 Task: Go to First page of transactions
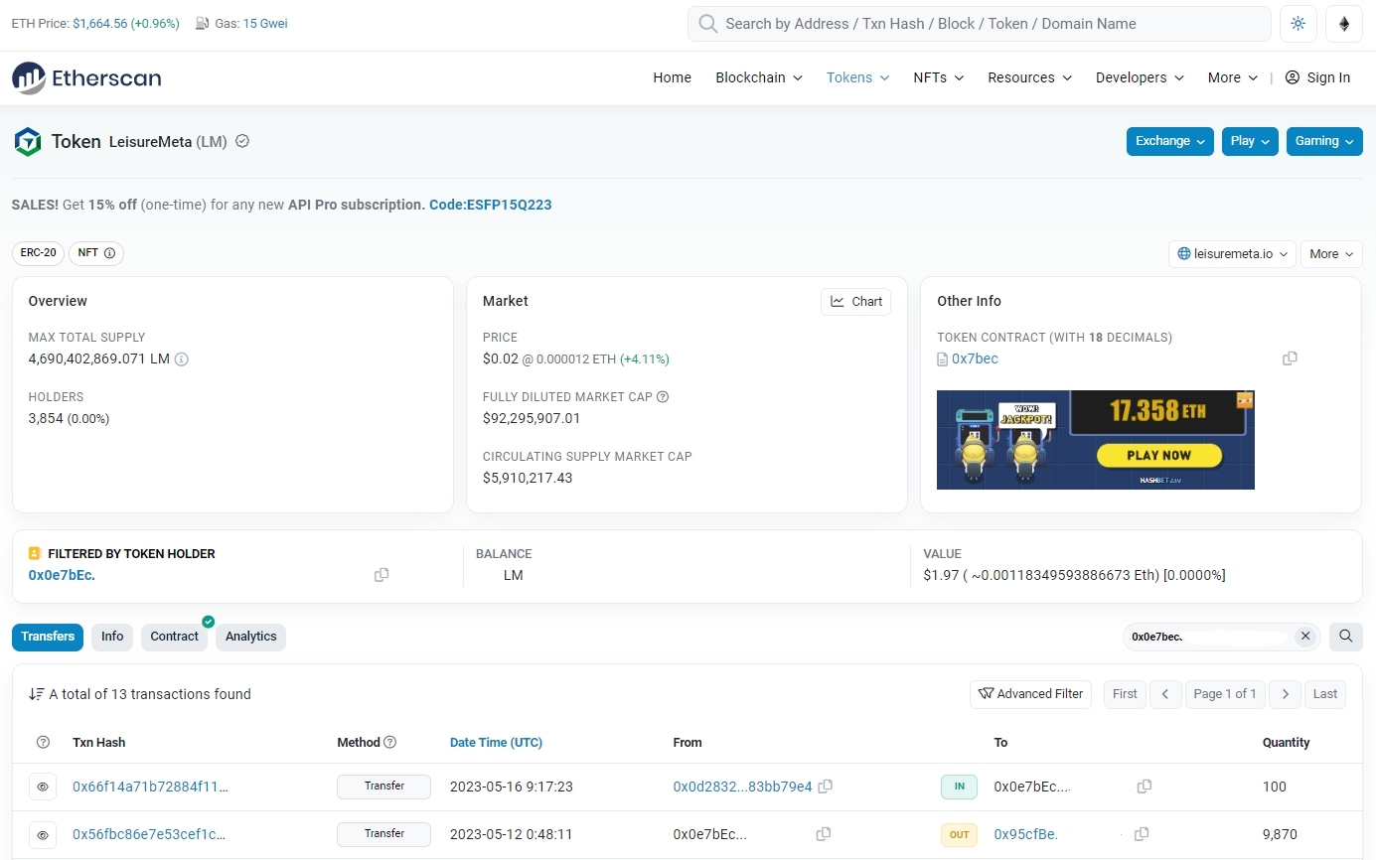pyautogui.click(x=1125, y=694)
